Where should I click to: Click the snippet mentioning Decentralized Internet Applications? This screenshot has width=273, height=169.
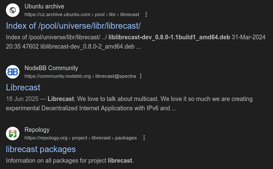129,104
